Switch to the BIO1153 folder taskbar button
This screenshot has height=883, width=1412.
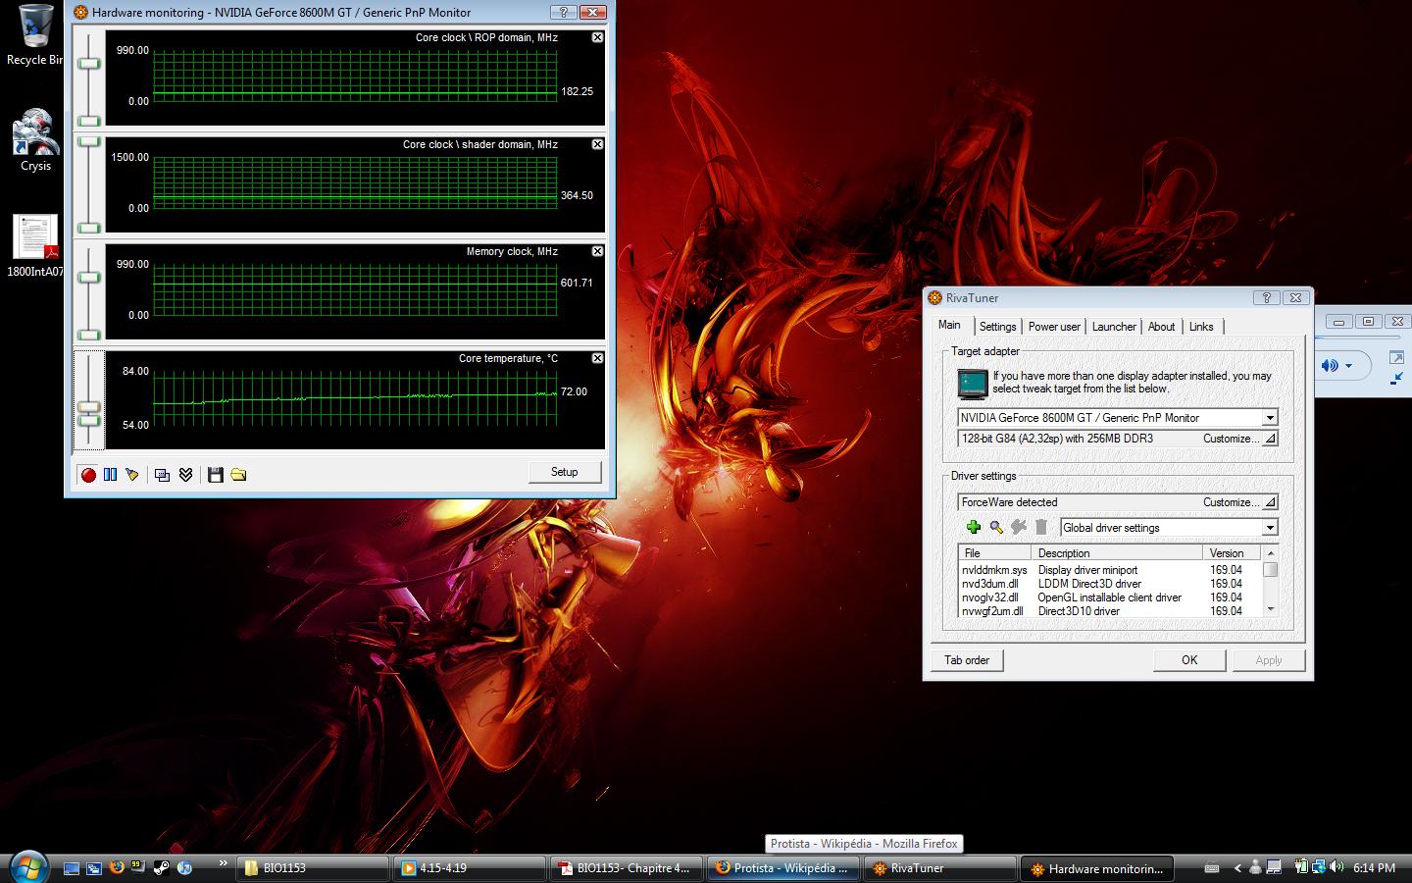[312, 868]
